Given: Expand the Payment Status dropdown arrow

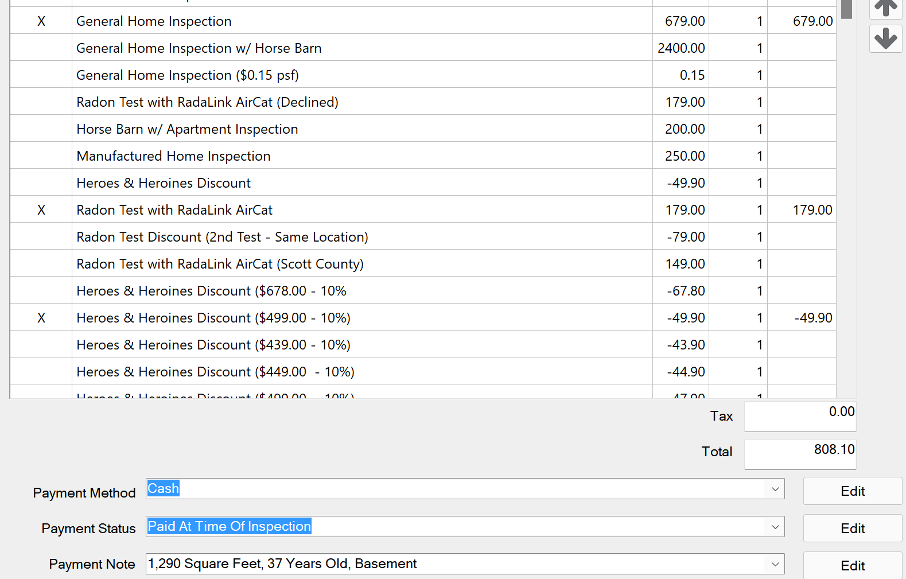Looking at the screenshot, I should pos(775,527).
